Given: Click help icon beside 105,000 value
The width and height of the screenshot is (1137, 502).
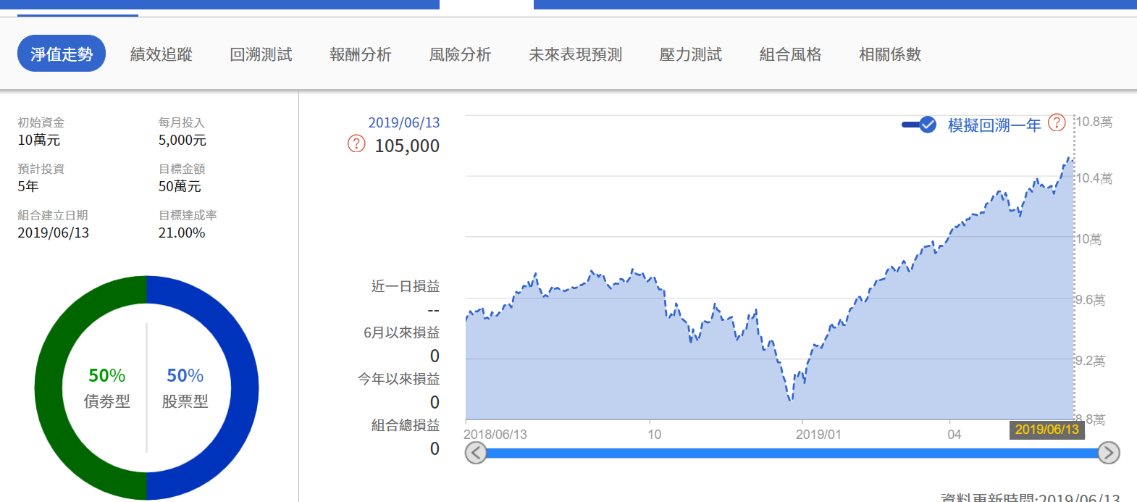Looking at the screenshot, I should [356, 143].
